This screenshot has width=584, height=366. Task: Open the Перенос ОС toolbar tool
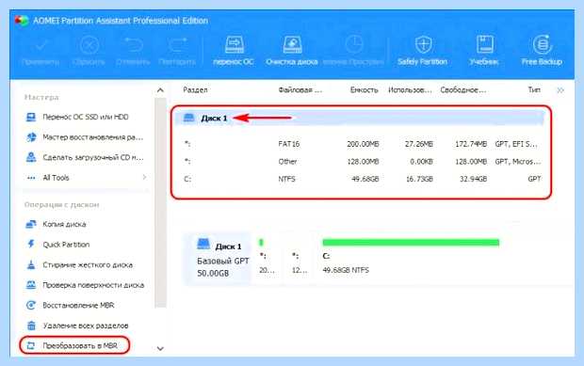pyautogui.click(x=234, y=51)
